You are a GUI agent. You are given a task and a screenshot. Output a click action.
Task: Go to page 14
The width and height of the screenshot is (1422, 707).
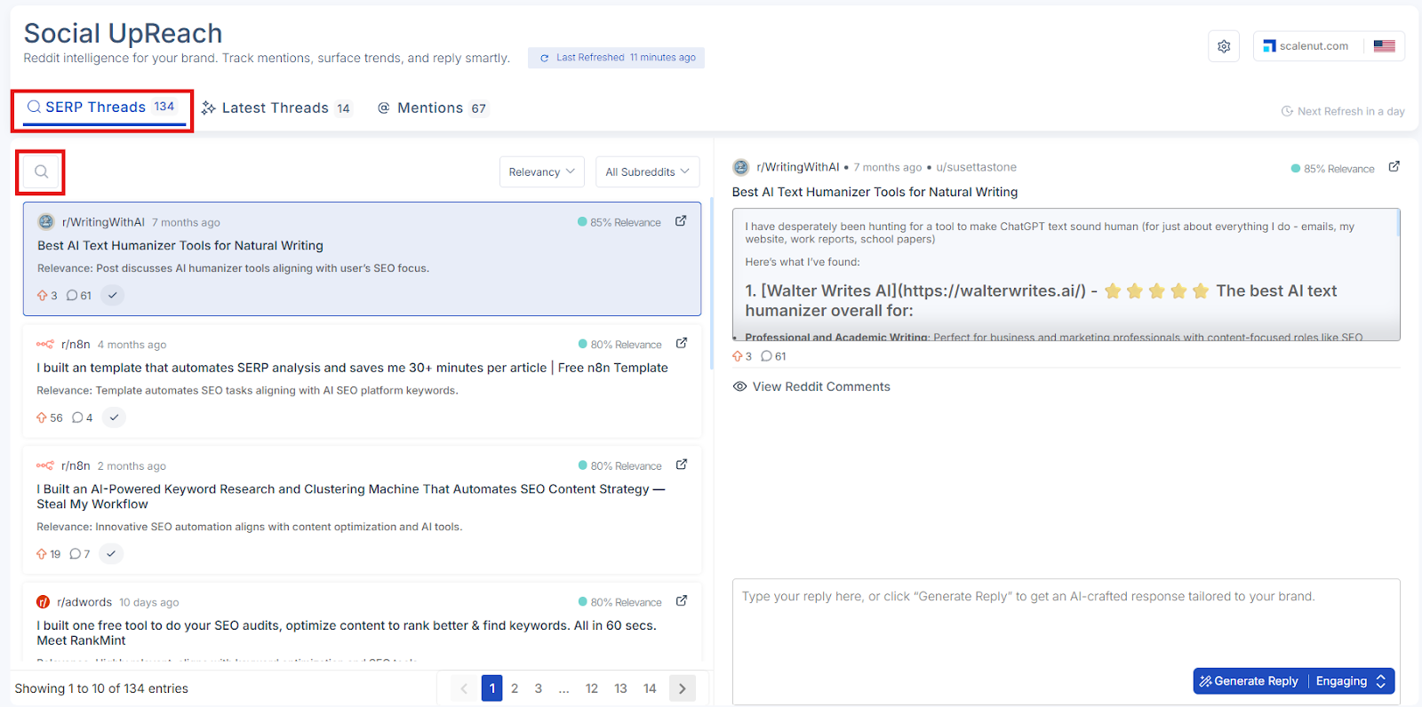click(650, 688)
